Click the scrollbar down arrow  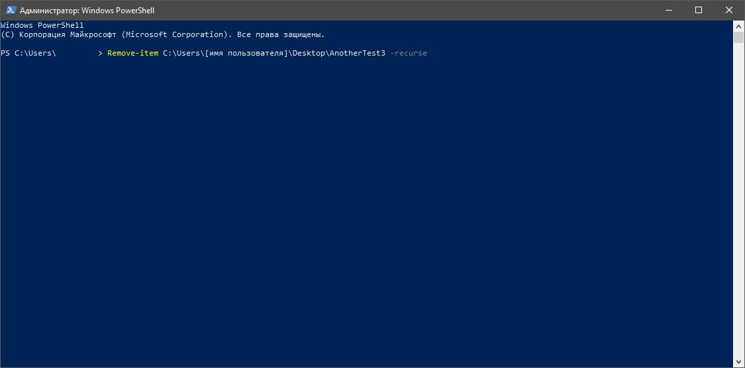coord(738,363)
